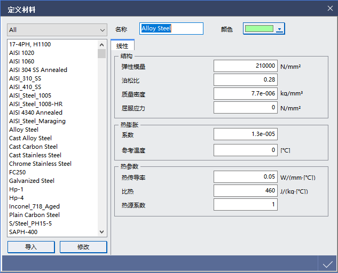Close the 定义材料 dialog
This screenshot has width=338, height=273.
[330, 9]
